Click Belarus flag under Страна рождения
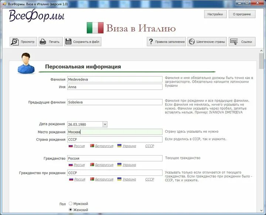This screenshot has height=215, width=266. pyautogui.click(x=92, y=146)
